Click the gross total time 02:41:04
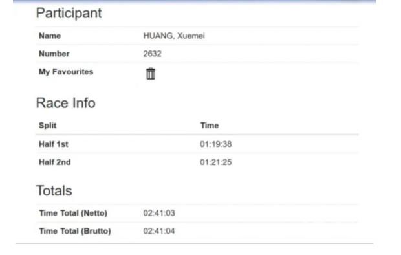Screen dimensions: 401x255 [x=159, y=231]
